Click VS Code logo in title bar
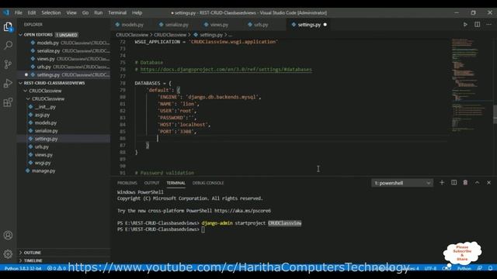This screenshot has width=497, height=279. pos(6,12)
